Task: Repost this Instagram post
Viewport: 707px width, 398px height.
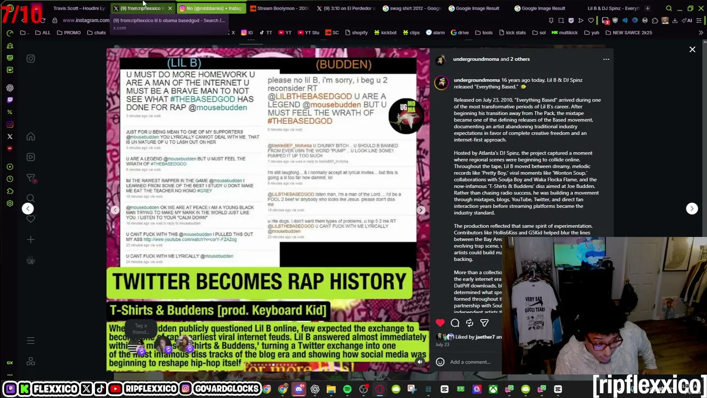Action: click(469, 323)
